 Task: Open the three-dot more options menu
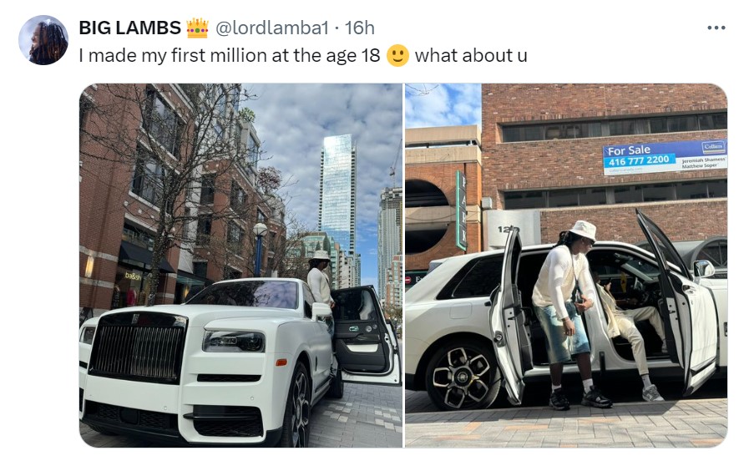point(716,28)
